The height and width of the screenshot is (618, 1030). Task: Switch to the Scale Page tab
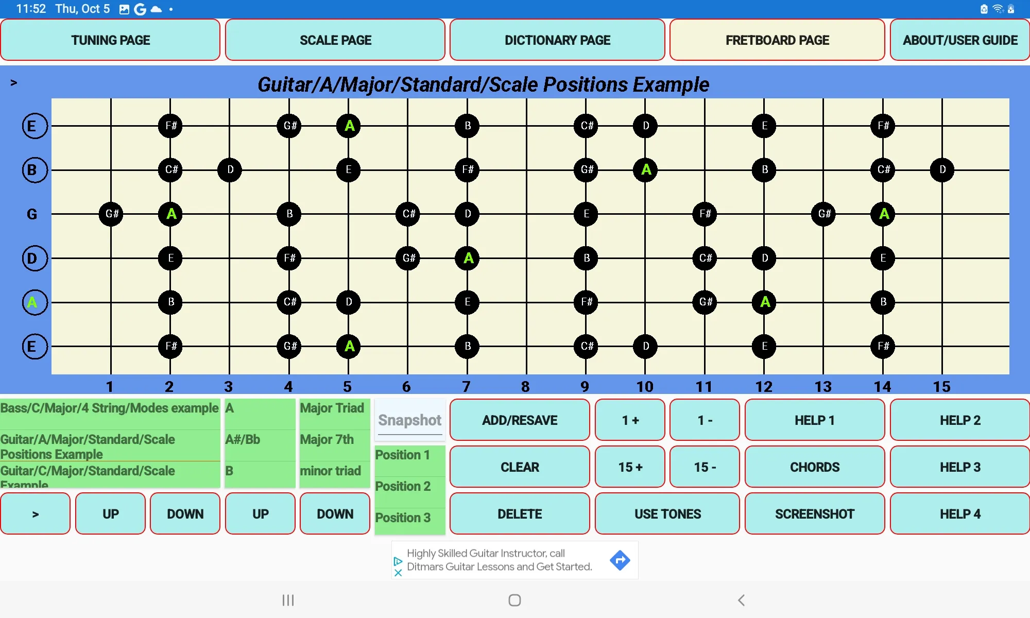tap(335, 40)
